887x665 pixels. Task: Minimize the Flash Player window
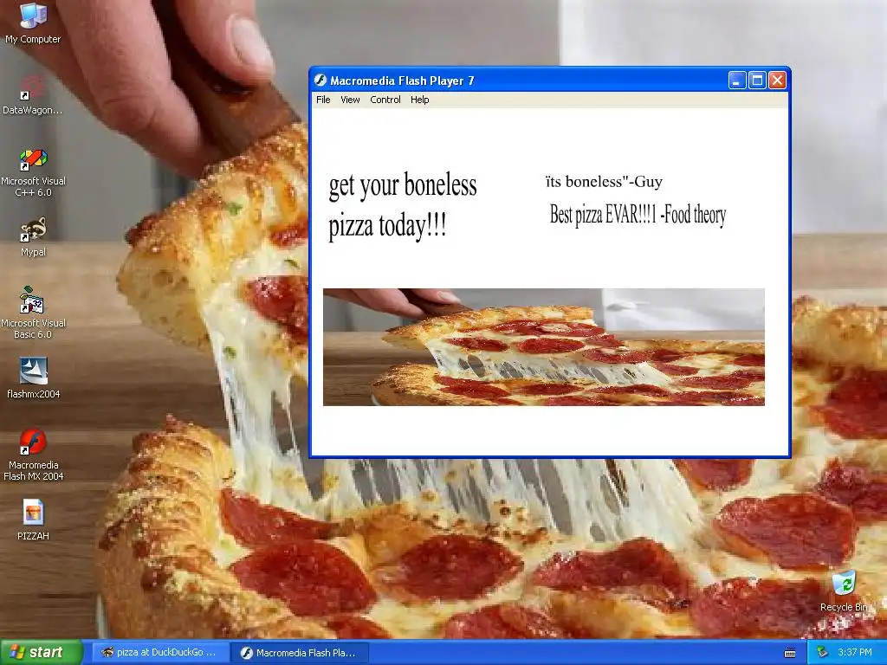point(737,81)
